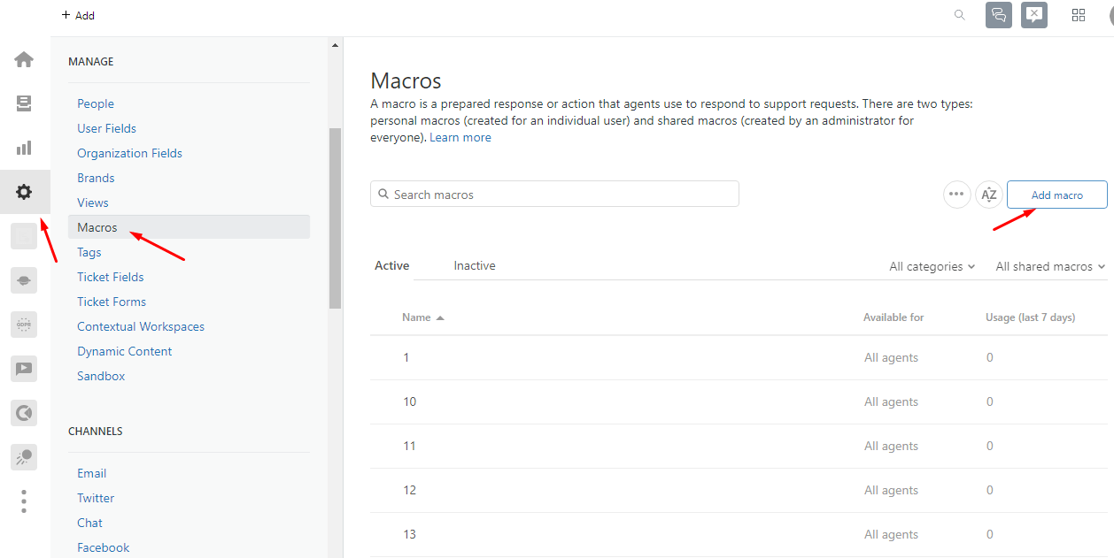
Task: Click the closed-message speech bubble icon
Action: click(x=1033, y=15)
